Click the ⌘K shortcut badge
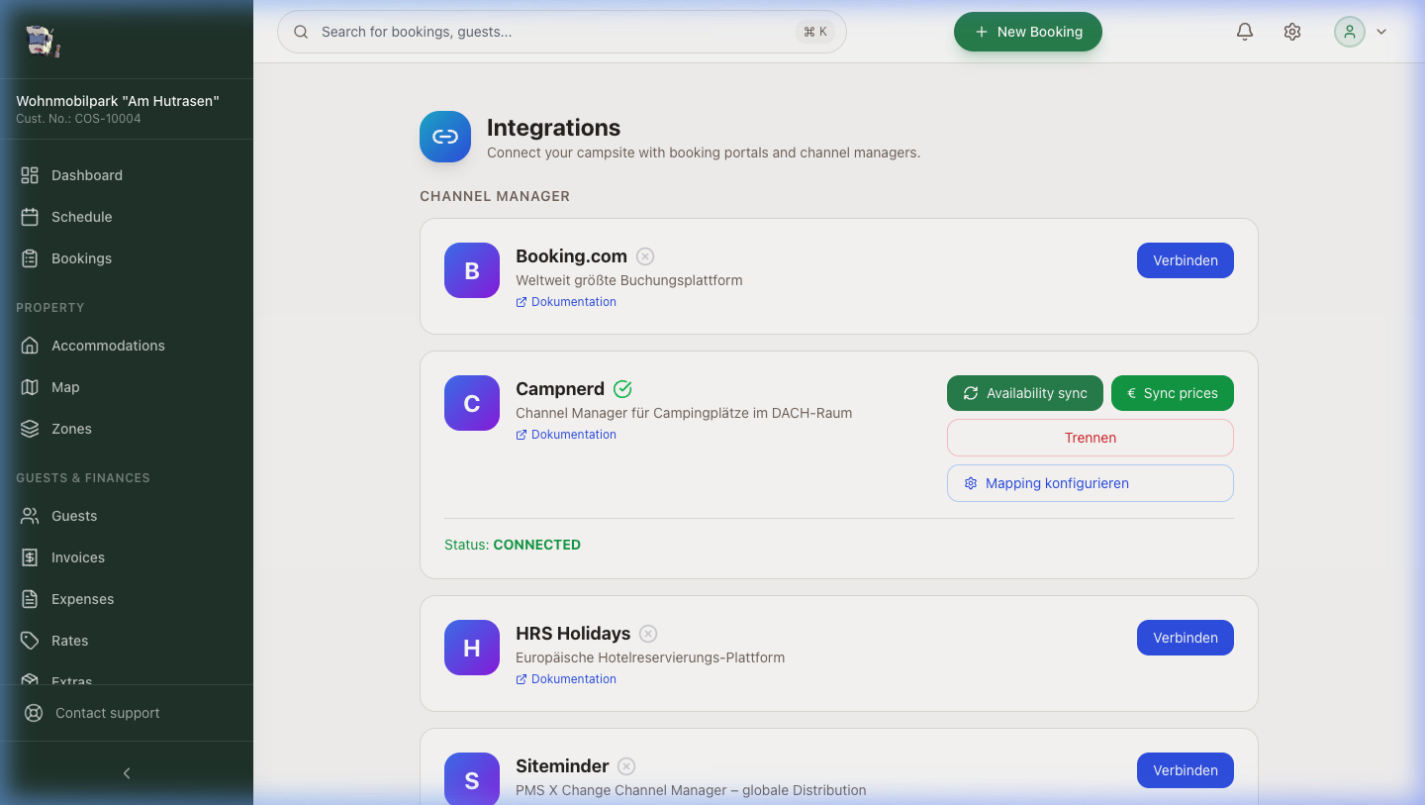 click(x=815, y=32)
